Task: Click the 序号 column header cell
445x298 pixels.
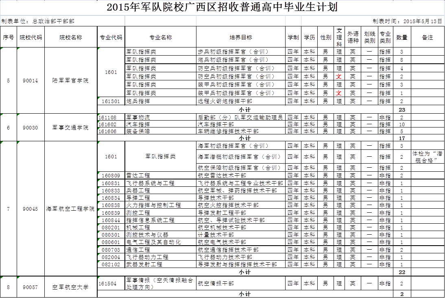Action: click(9, 37)
